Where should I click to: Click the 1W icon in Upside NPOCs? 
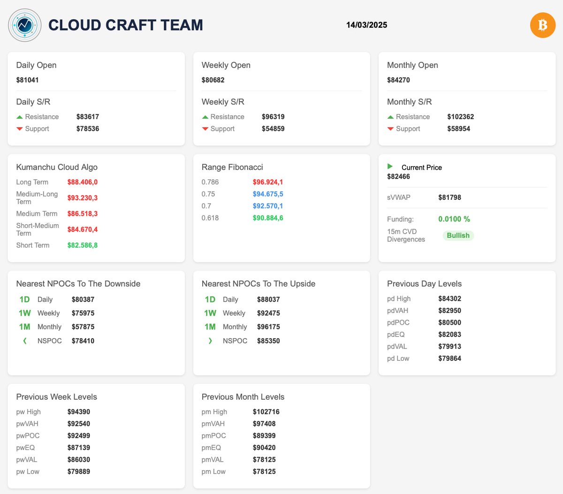210,313
